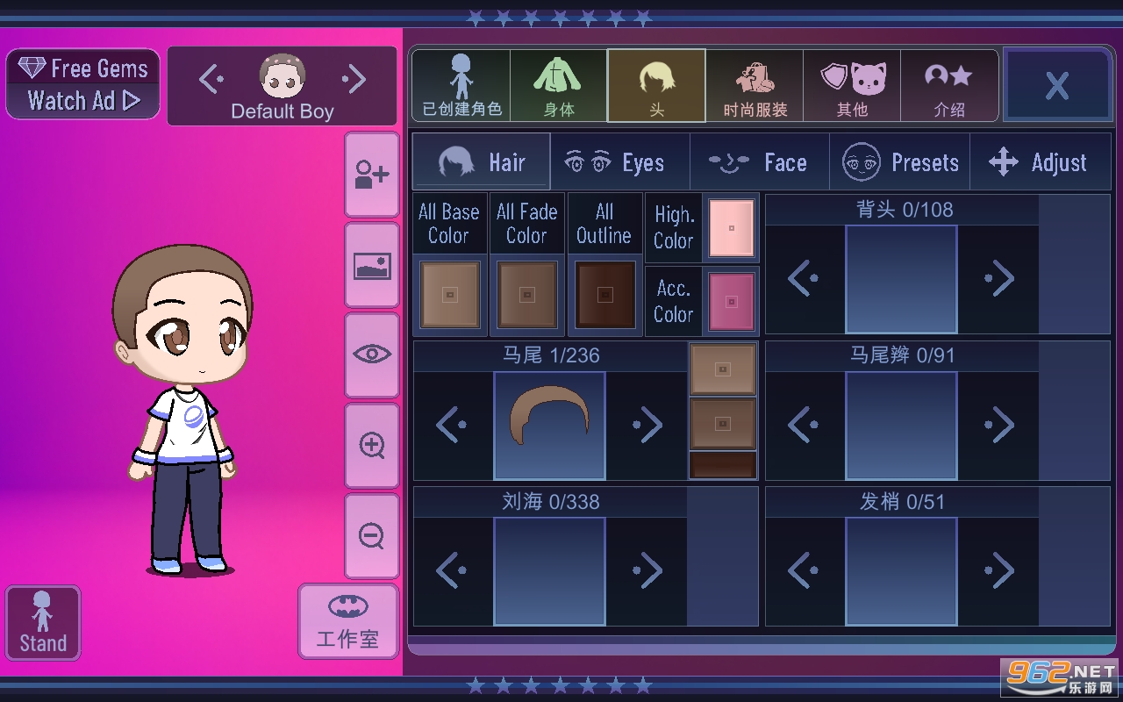Close the editor panel with X

[1057, 85]
